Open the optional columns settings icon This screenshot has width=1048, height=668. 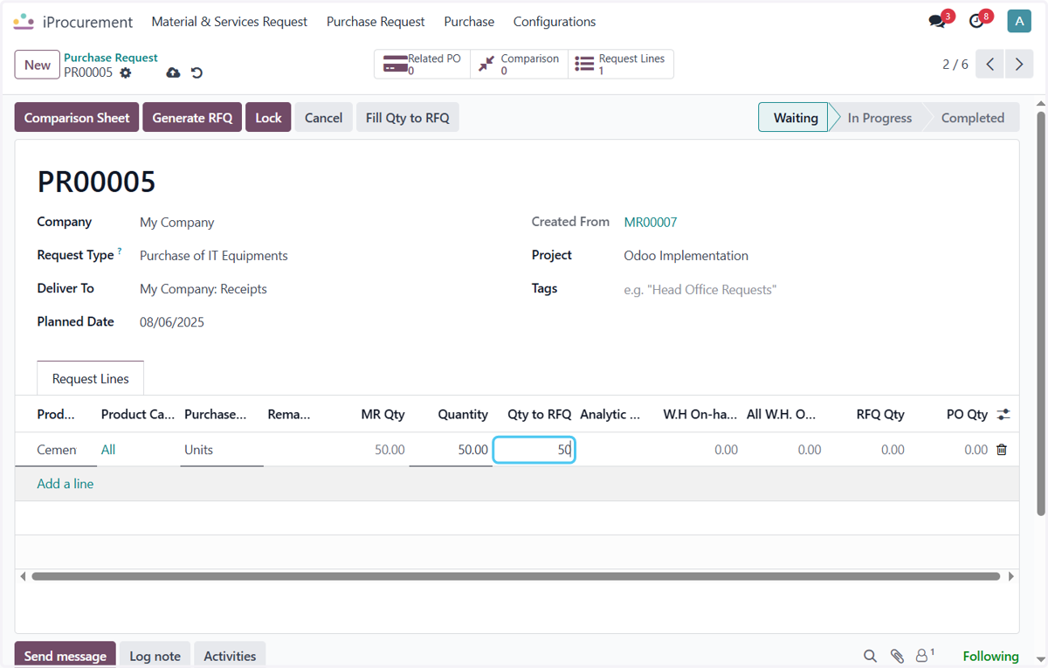click(1003, 415)
